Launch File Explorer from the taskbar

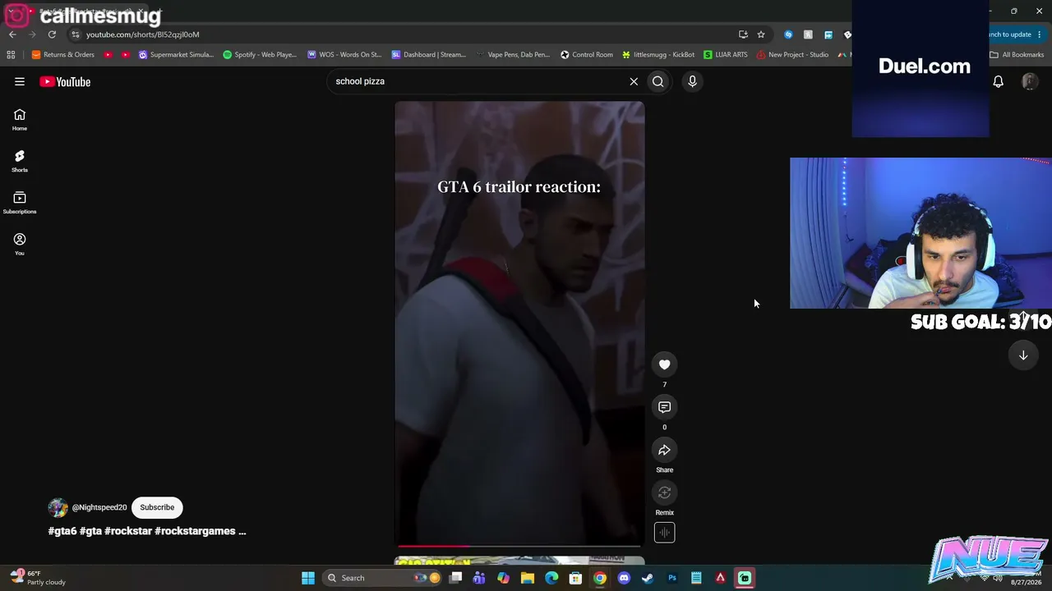[528, 578]
